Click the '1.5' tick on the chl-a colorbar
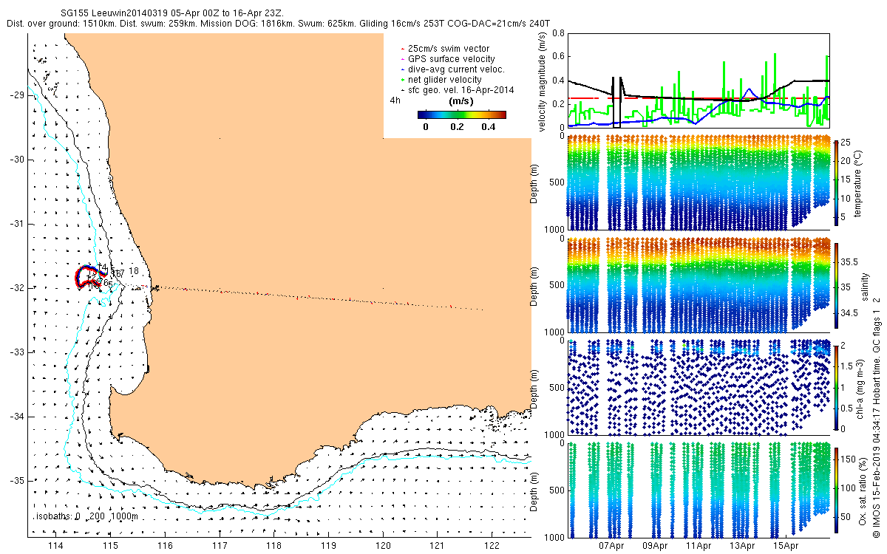Image resolution: width=887 pixels, height=554 pixels. (x=848, y=366)
